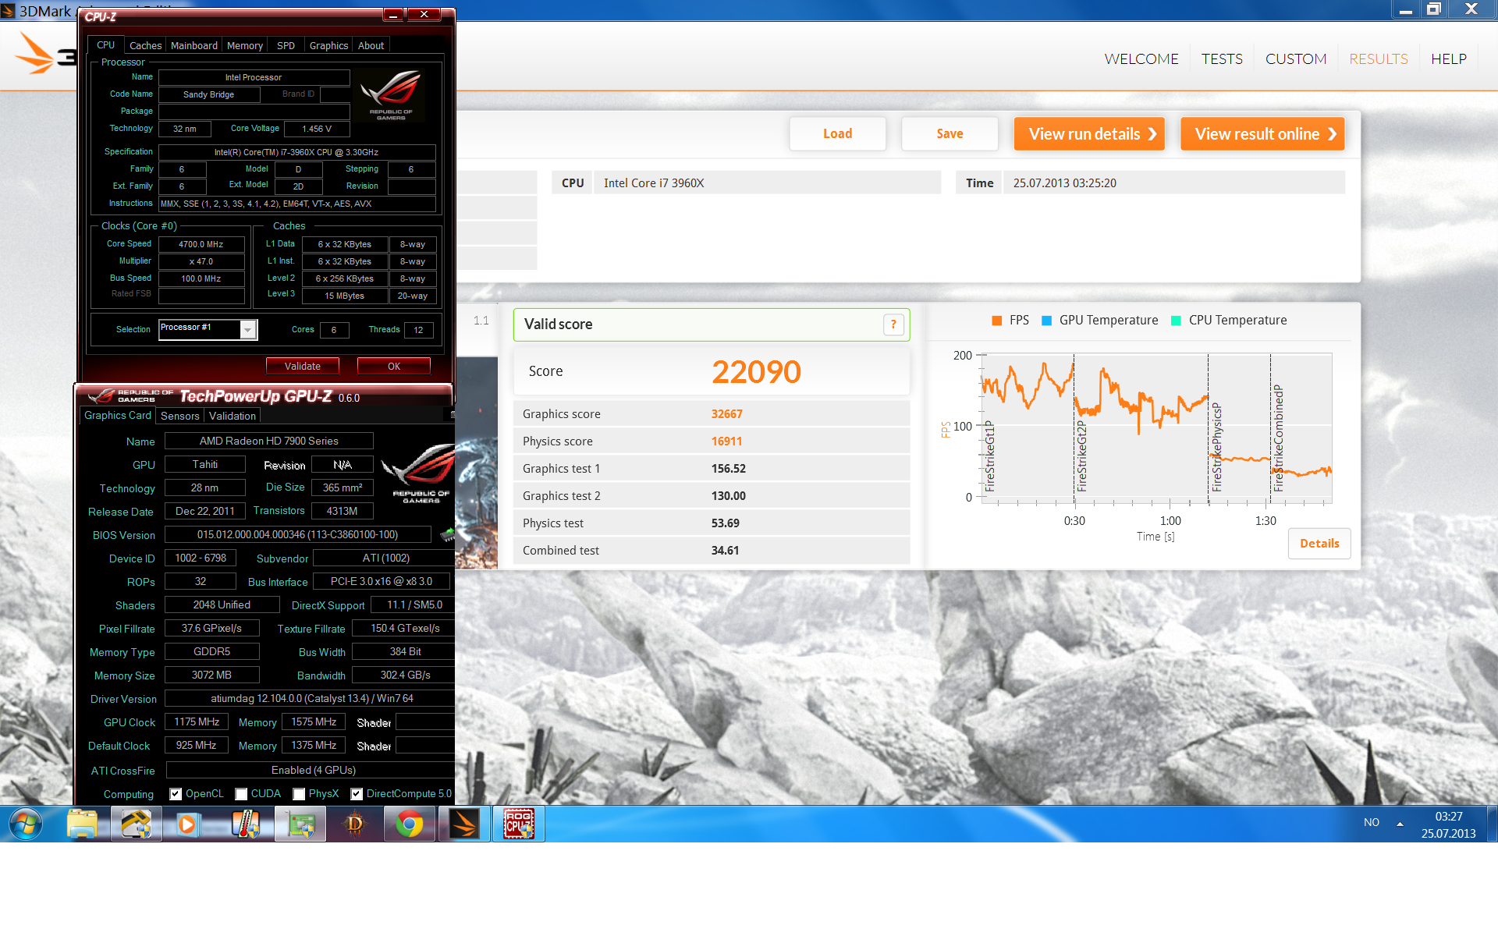Switch to GPU-Z taskbar icon

300,824
